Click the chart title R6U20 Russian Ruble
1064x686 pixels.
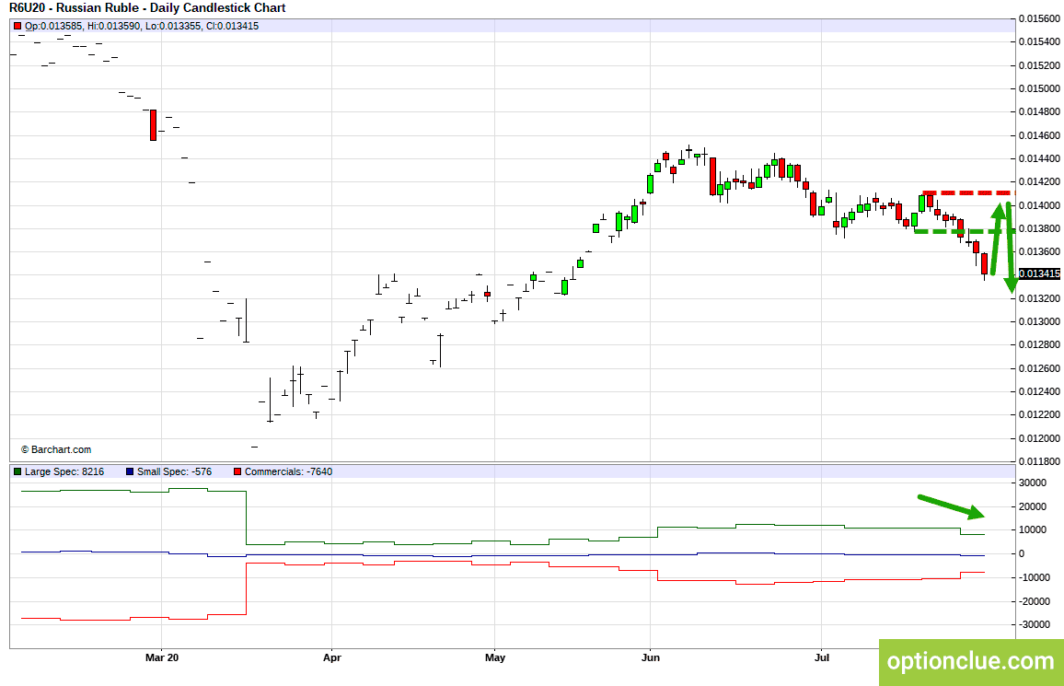[147, 8]
